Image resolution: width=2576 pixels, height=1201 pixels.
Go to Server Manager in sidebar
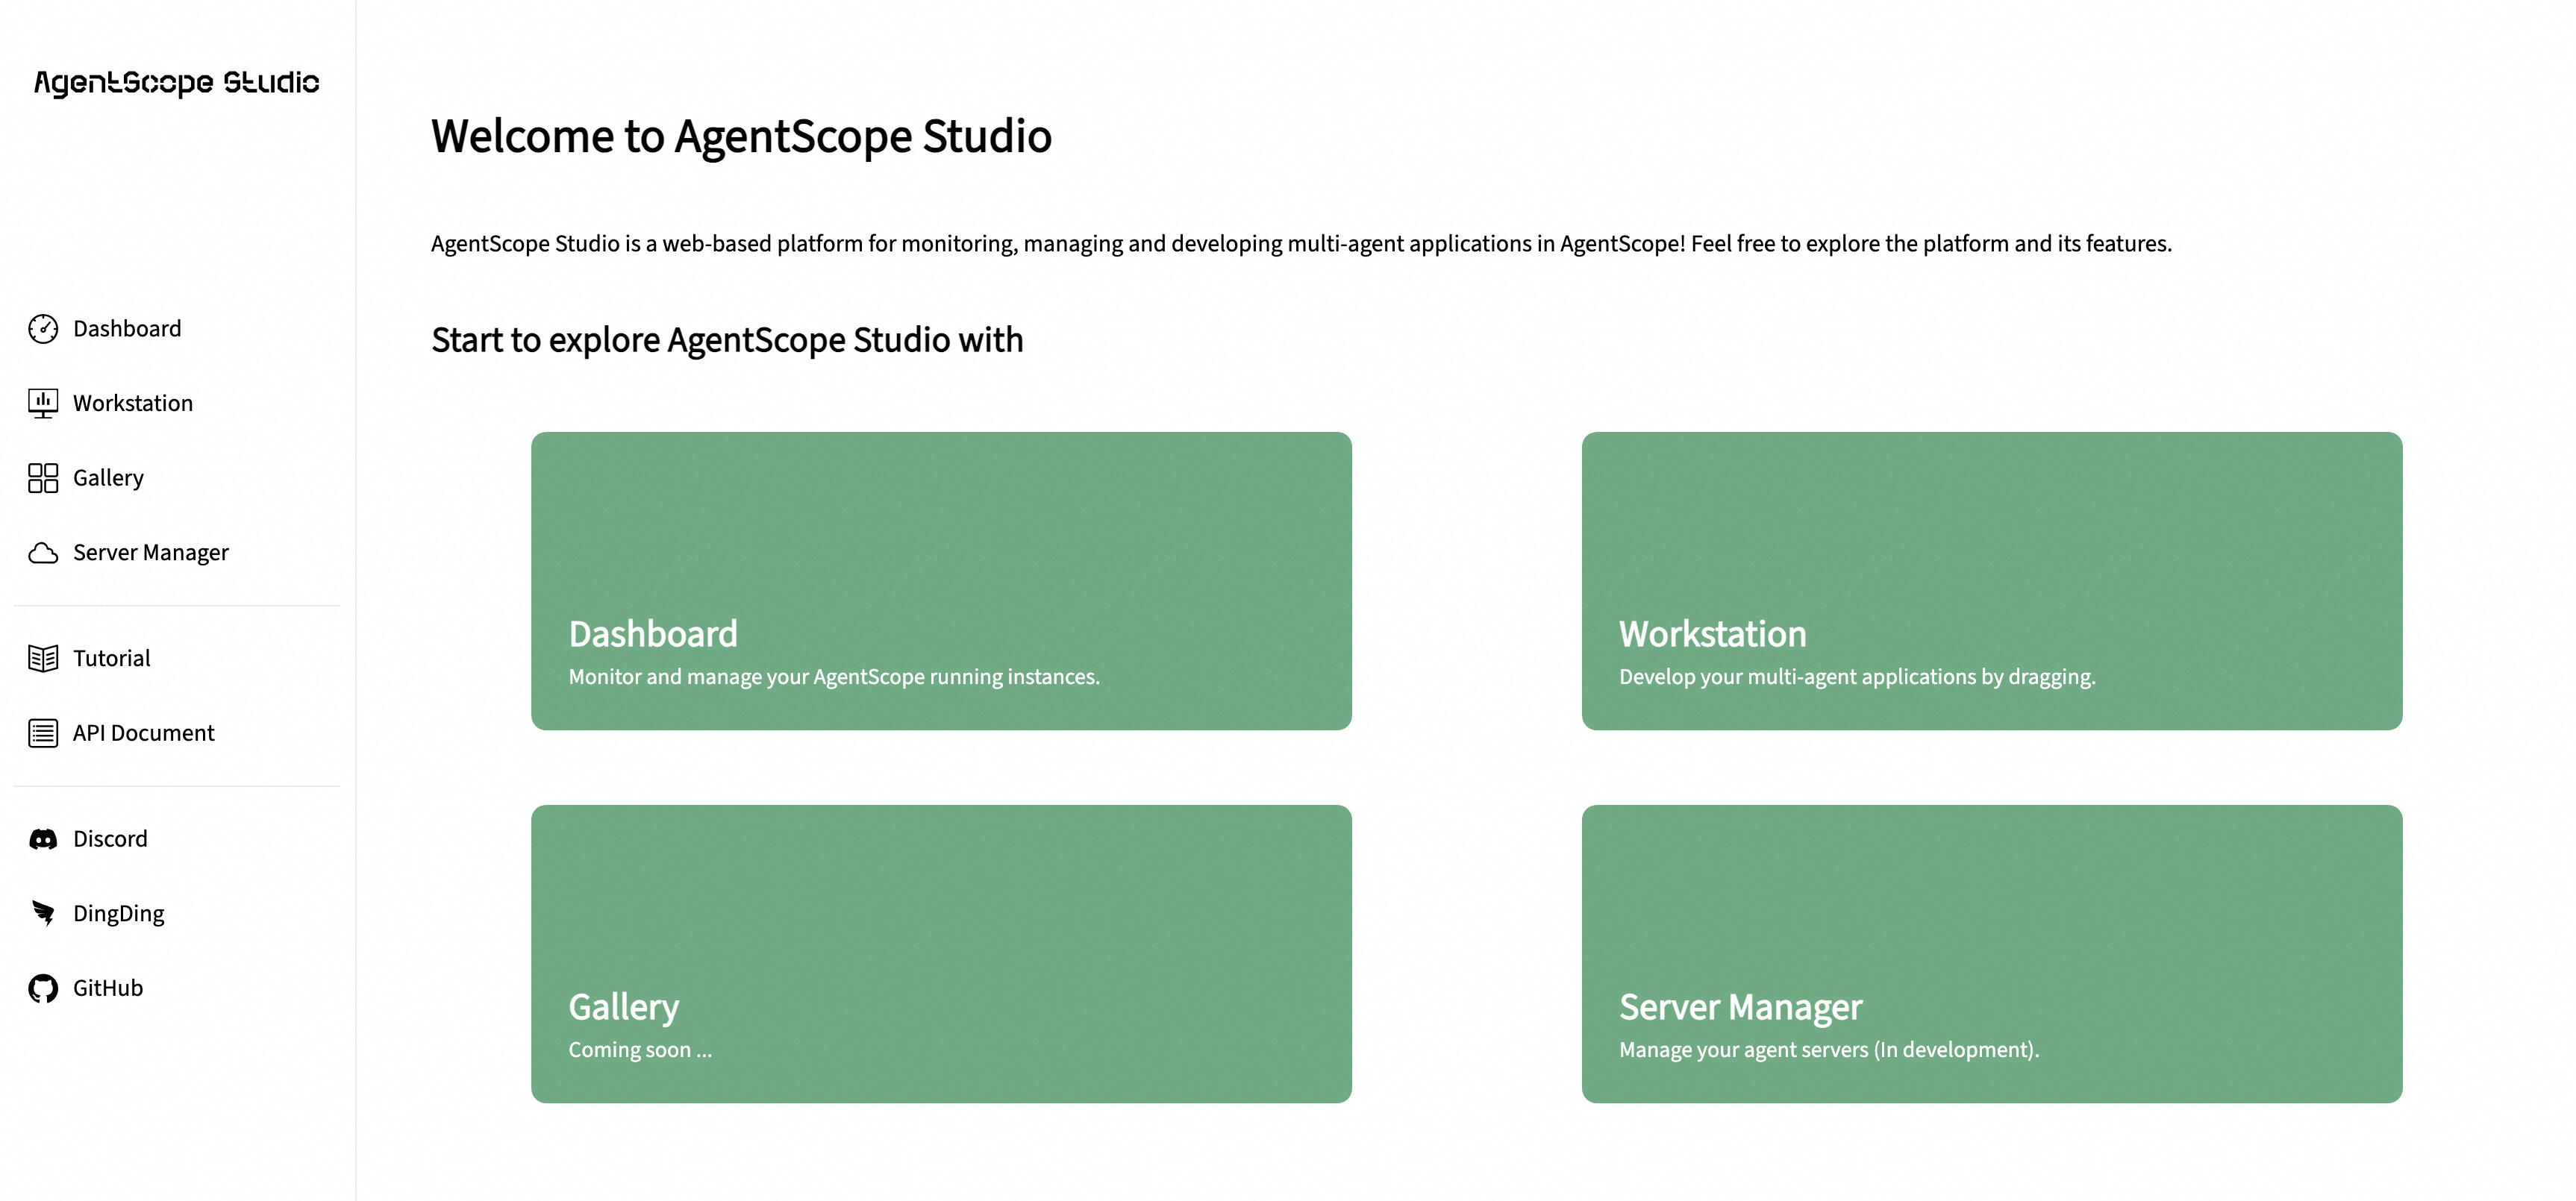point(151,553)
